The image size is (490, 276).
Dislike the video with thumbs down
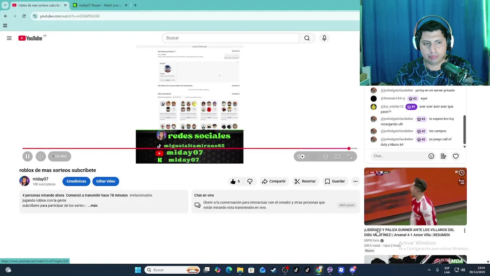click(x=250, y=181)
